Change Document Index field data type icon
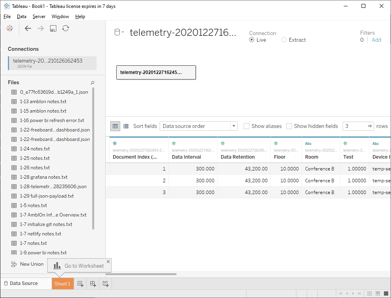 pos(115,143)
